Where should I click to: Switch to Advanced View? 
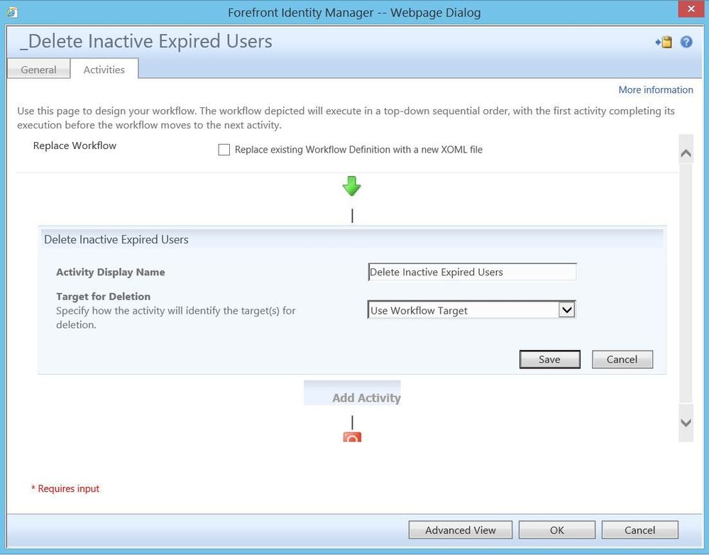coord(461,530)
